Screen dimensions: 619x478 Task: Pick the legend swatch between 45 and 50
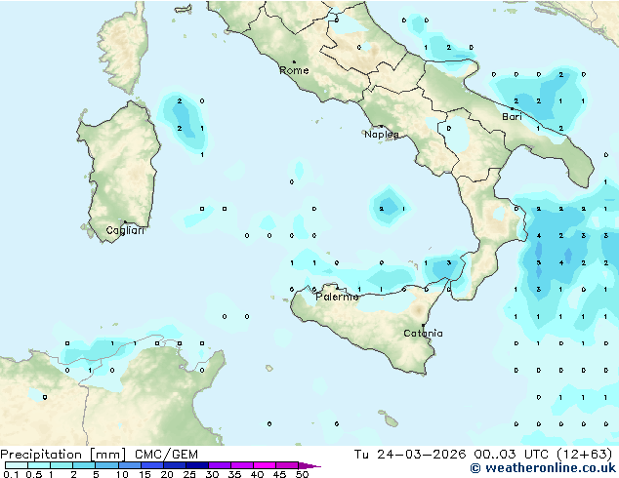(x=287, y=465)
